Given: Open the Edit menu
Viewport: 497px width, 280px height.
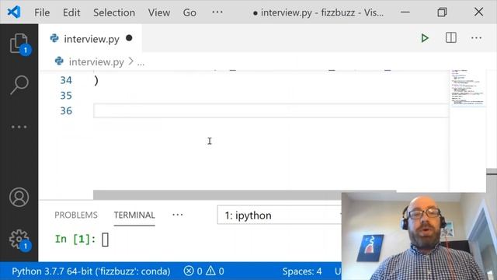Looking at the screenshot, I should (x=71, y=12).
